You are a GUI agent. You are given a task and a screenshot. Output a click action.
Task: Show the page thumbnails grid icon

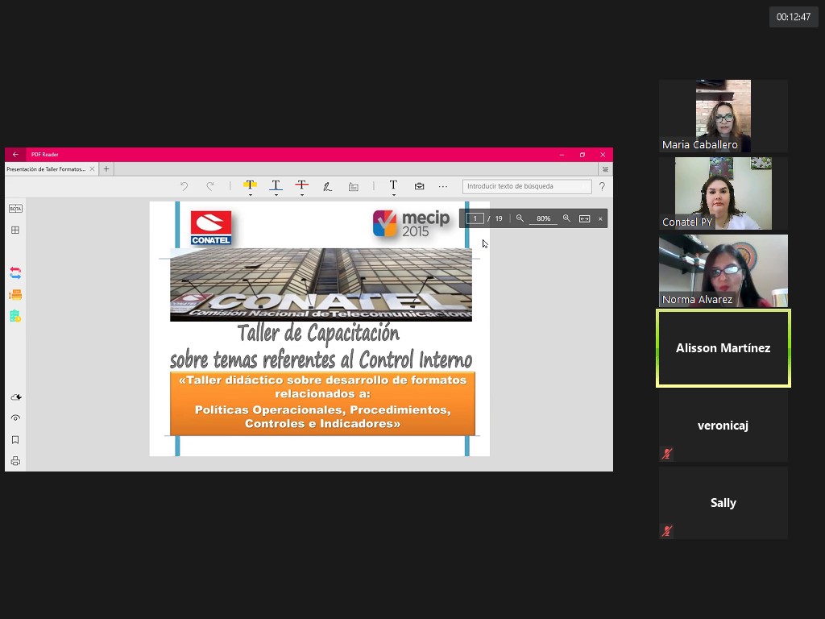(15, 230)
